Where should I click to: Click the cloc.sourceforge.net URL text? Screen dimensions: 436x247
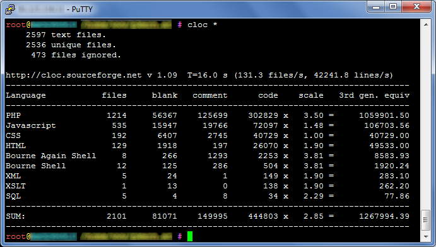[73, 75]
